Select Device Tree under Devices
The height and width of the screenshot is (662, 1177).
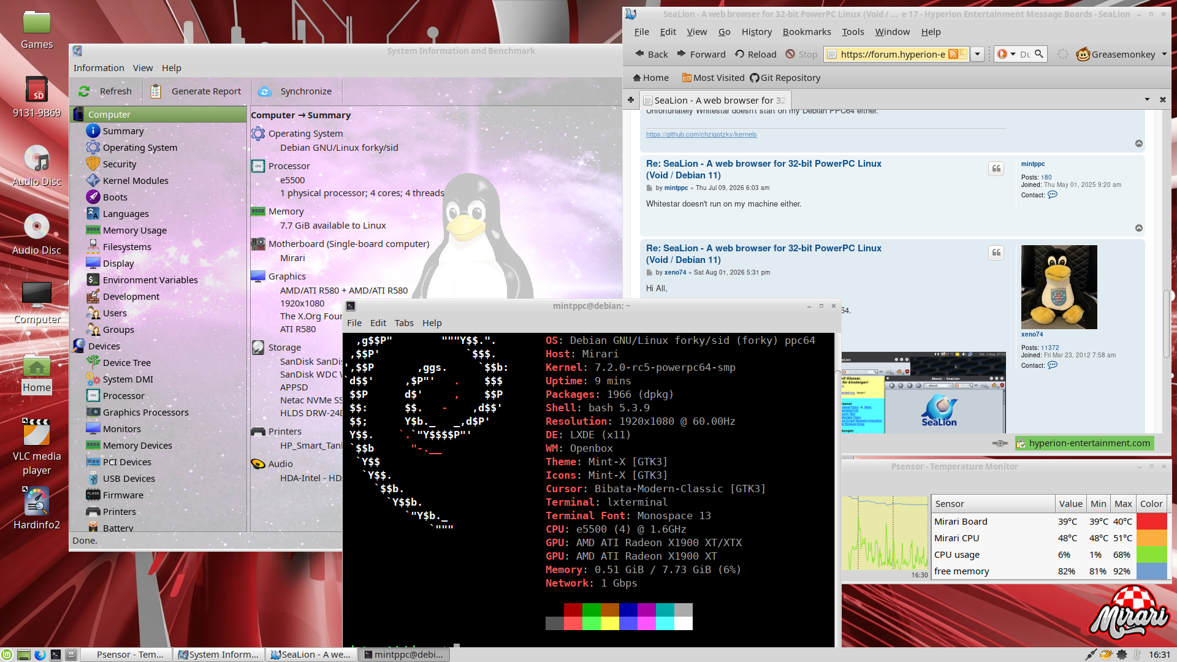tap(126, 363)
